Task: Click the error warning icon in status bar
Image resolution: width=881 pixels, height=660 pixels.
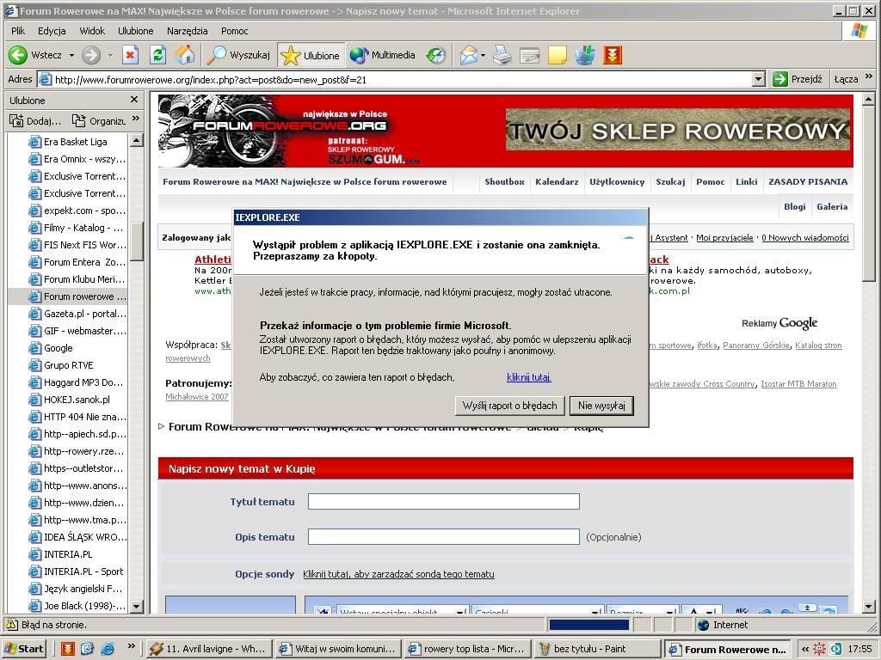Action: pyautogui.click(x=11, y=624)
